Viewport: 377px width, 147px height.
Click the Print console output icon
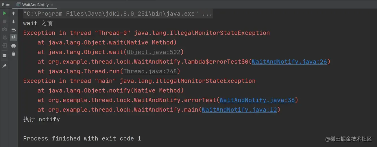[14, 46]
